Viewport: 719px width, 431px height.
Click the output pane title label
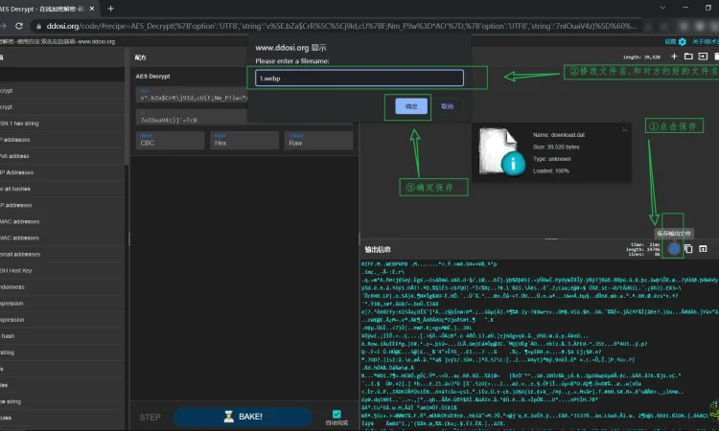pyautogui.click(x=378, y=250)
